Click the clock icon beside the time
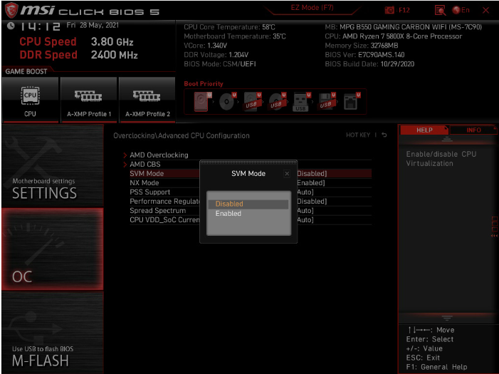Viewport: 499px width, 374px height. [x=11, y=26]
